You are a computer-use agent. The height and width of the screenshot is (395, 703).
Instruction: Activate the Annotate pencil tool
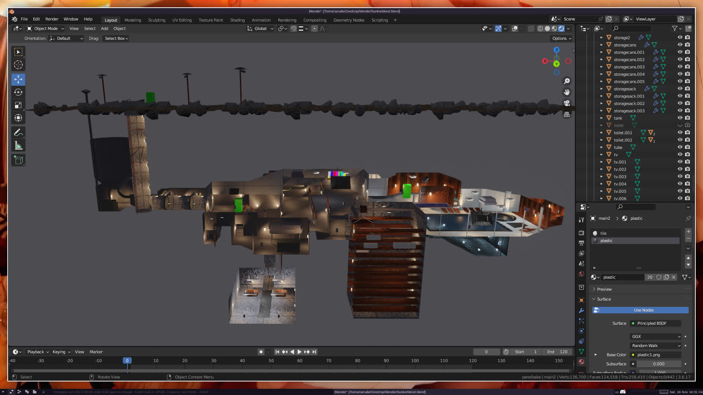18,132
